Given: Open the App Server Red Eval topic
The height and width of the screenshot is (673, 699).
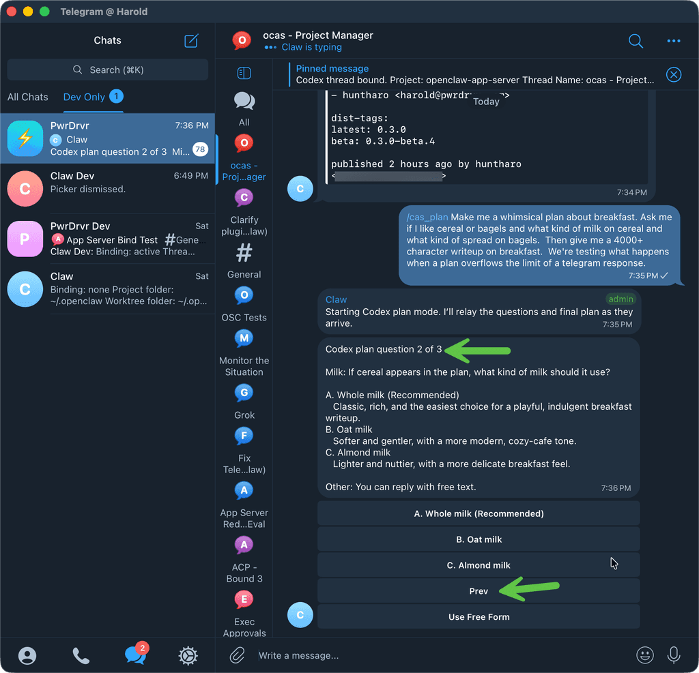Looking at the screenshot, I should pos(244,505).
